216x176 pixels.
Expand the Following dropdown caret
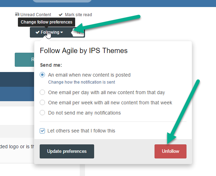coord(62,33)
